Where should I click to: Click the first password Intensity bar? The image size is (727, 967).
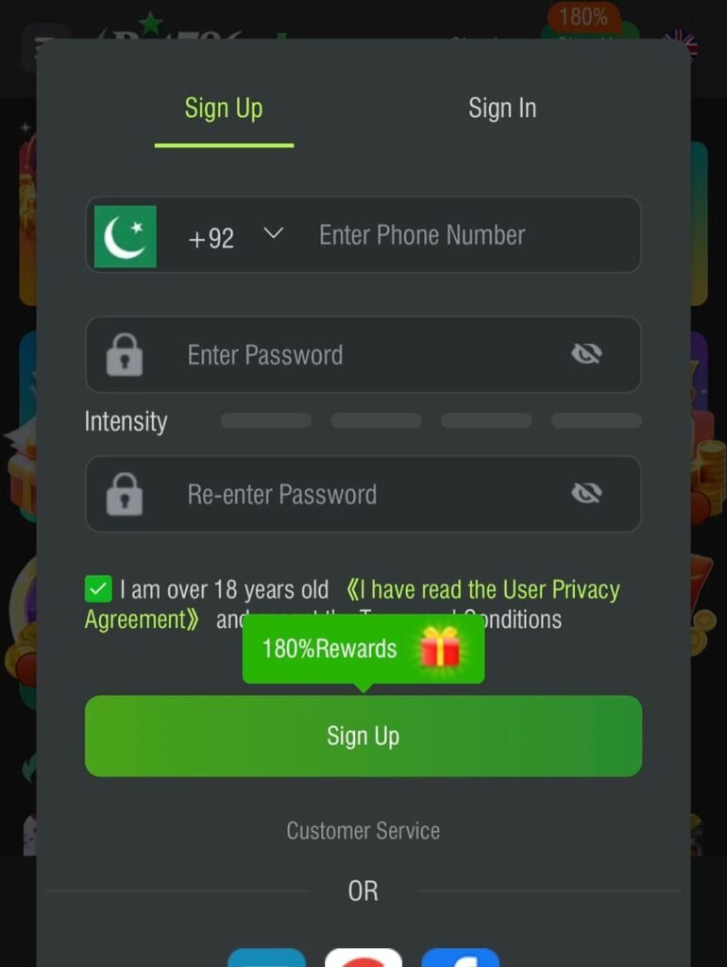[x=265, y=420]
